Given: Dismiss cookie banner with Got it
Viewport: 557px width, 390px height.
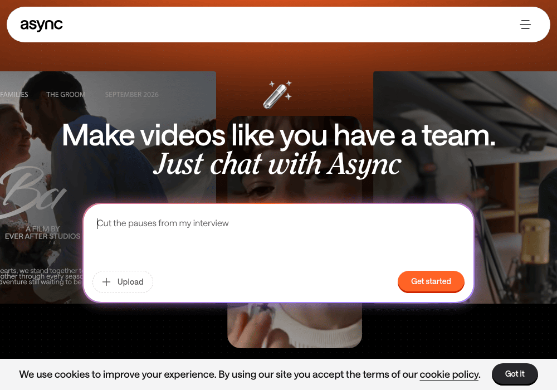Looking at the screenshot, I should [515, 374].
